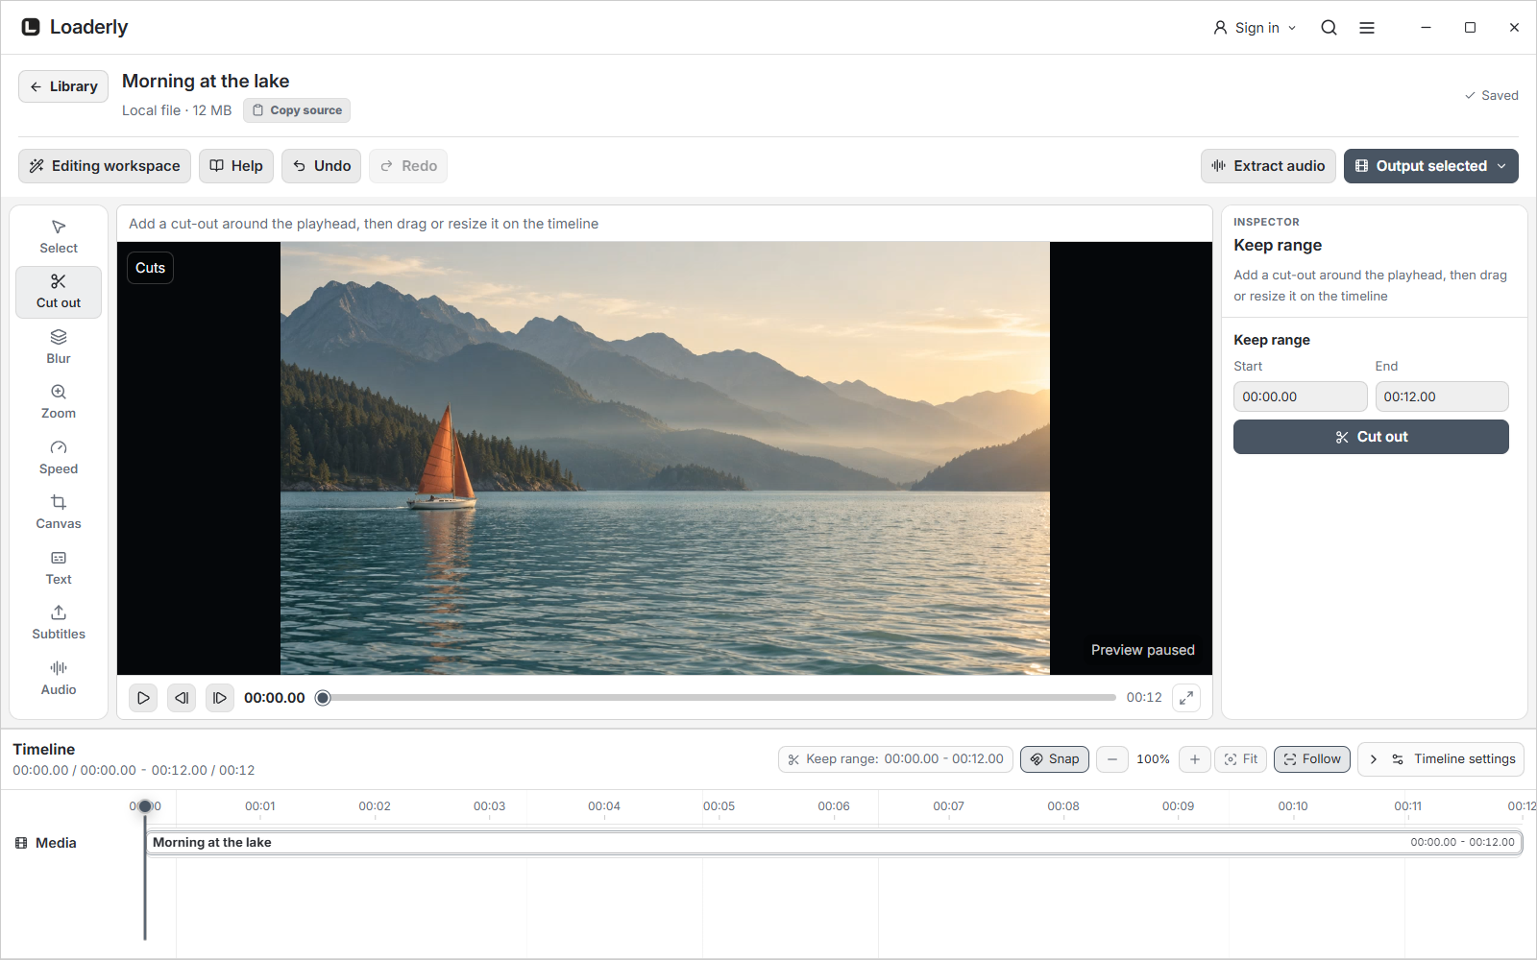Click the 00:05 timeline ruler mark
The height and width of the screenshot is (960, 1537).
coord(719,806)
